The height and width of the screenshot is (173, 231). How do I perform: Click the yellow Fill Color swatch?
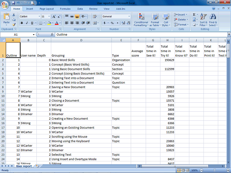(x=49, y=23)
